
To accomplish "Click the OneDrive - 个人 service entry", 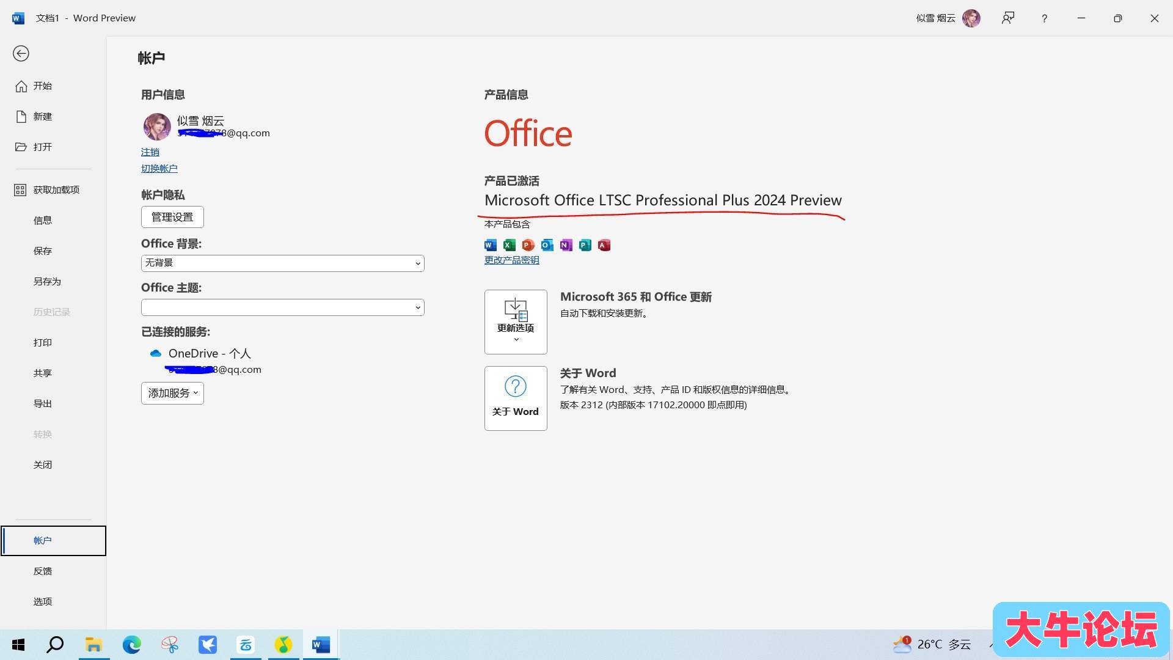I will click(210, 354).
